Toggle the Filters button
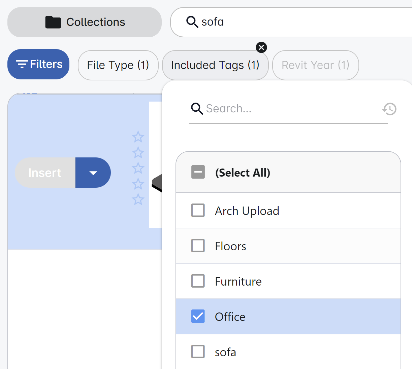 coord(38,64)
